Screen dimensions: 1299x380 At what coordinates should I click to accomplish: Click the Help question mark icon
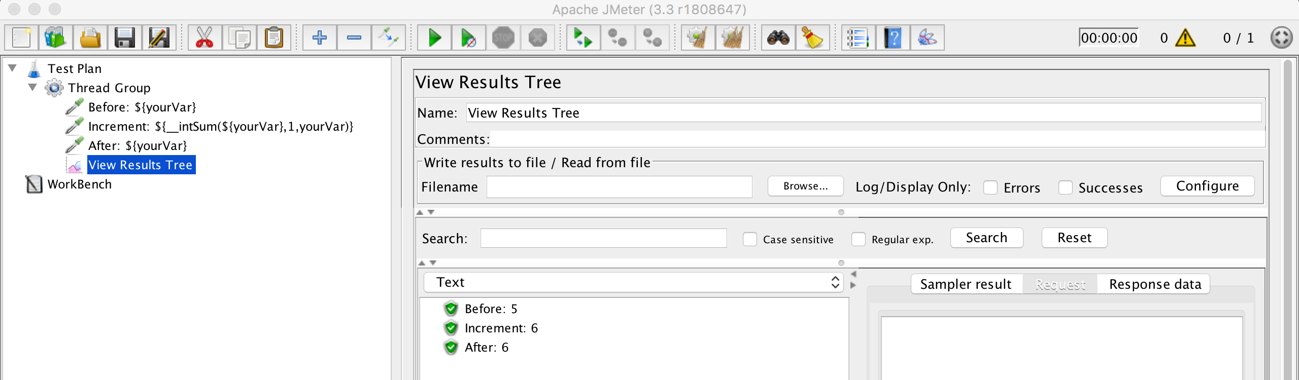point(893,38)
